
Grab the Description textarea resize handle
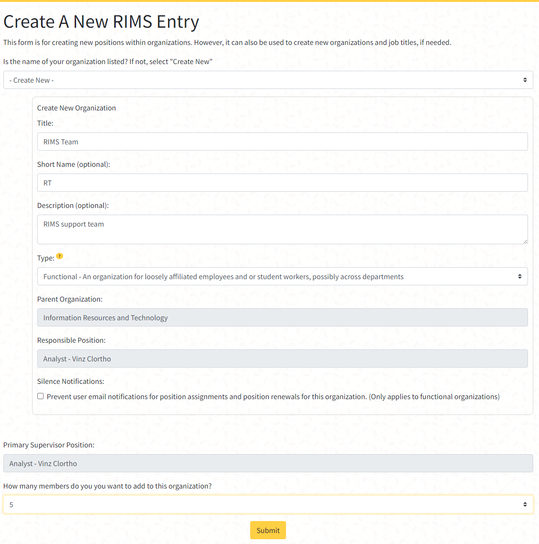pyautogui.click(x=525, y=241)
